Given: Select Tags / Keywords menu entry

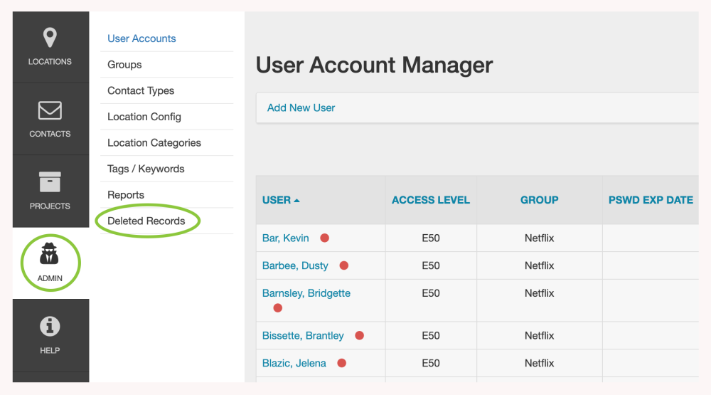Looking at the screenshot, I should coord(146,169).
